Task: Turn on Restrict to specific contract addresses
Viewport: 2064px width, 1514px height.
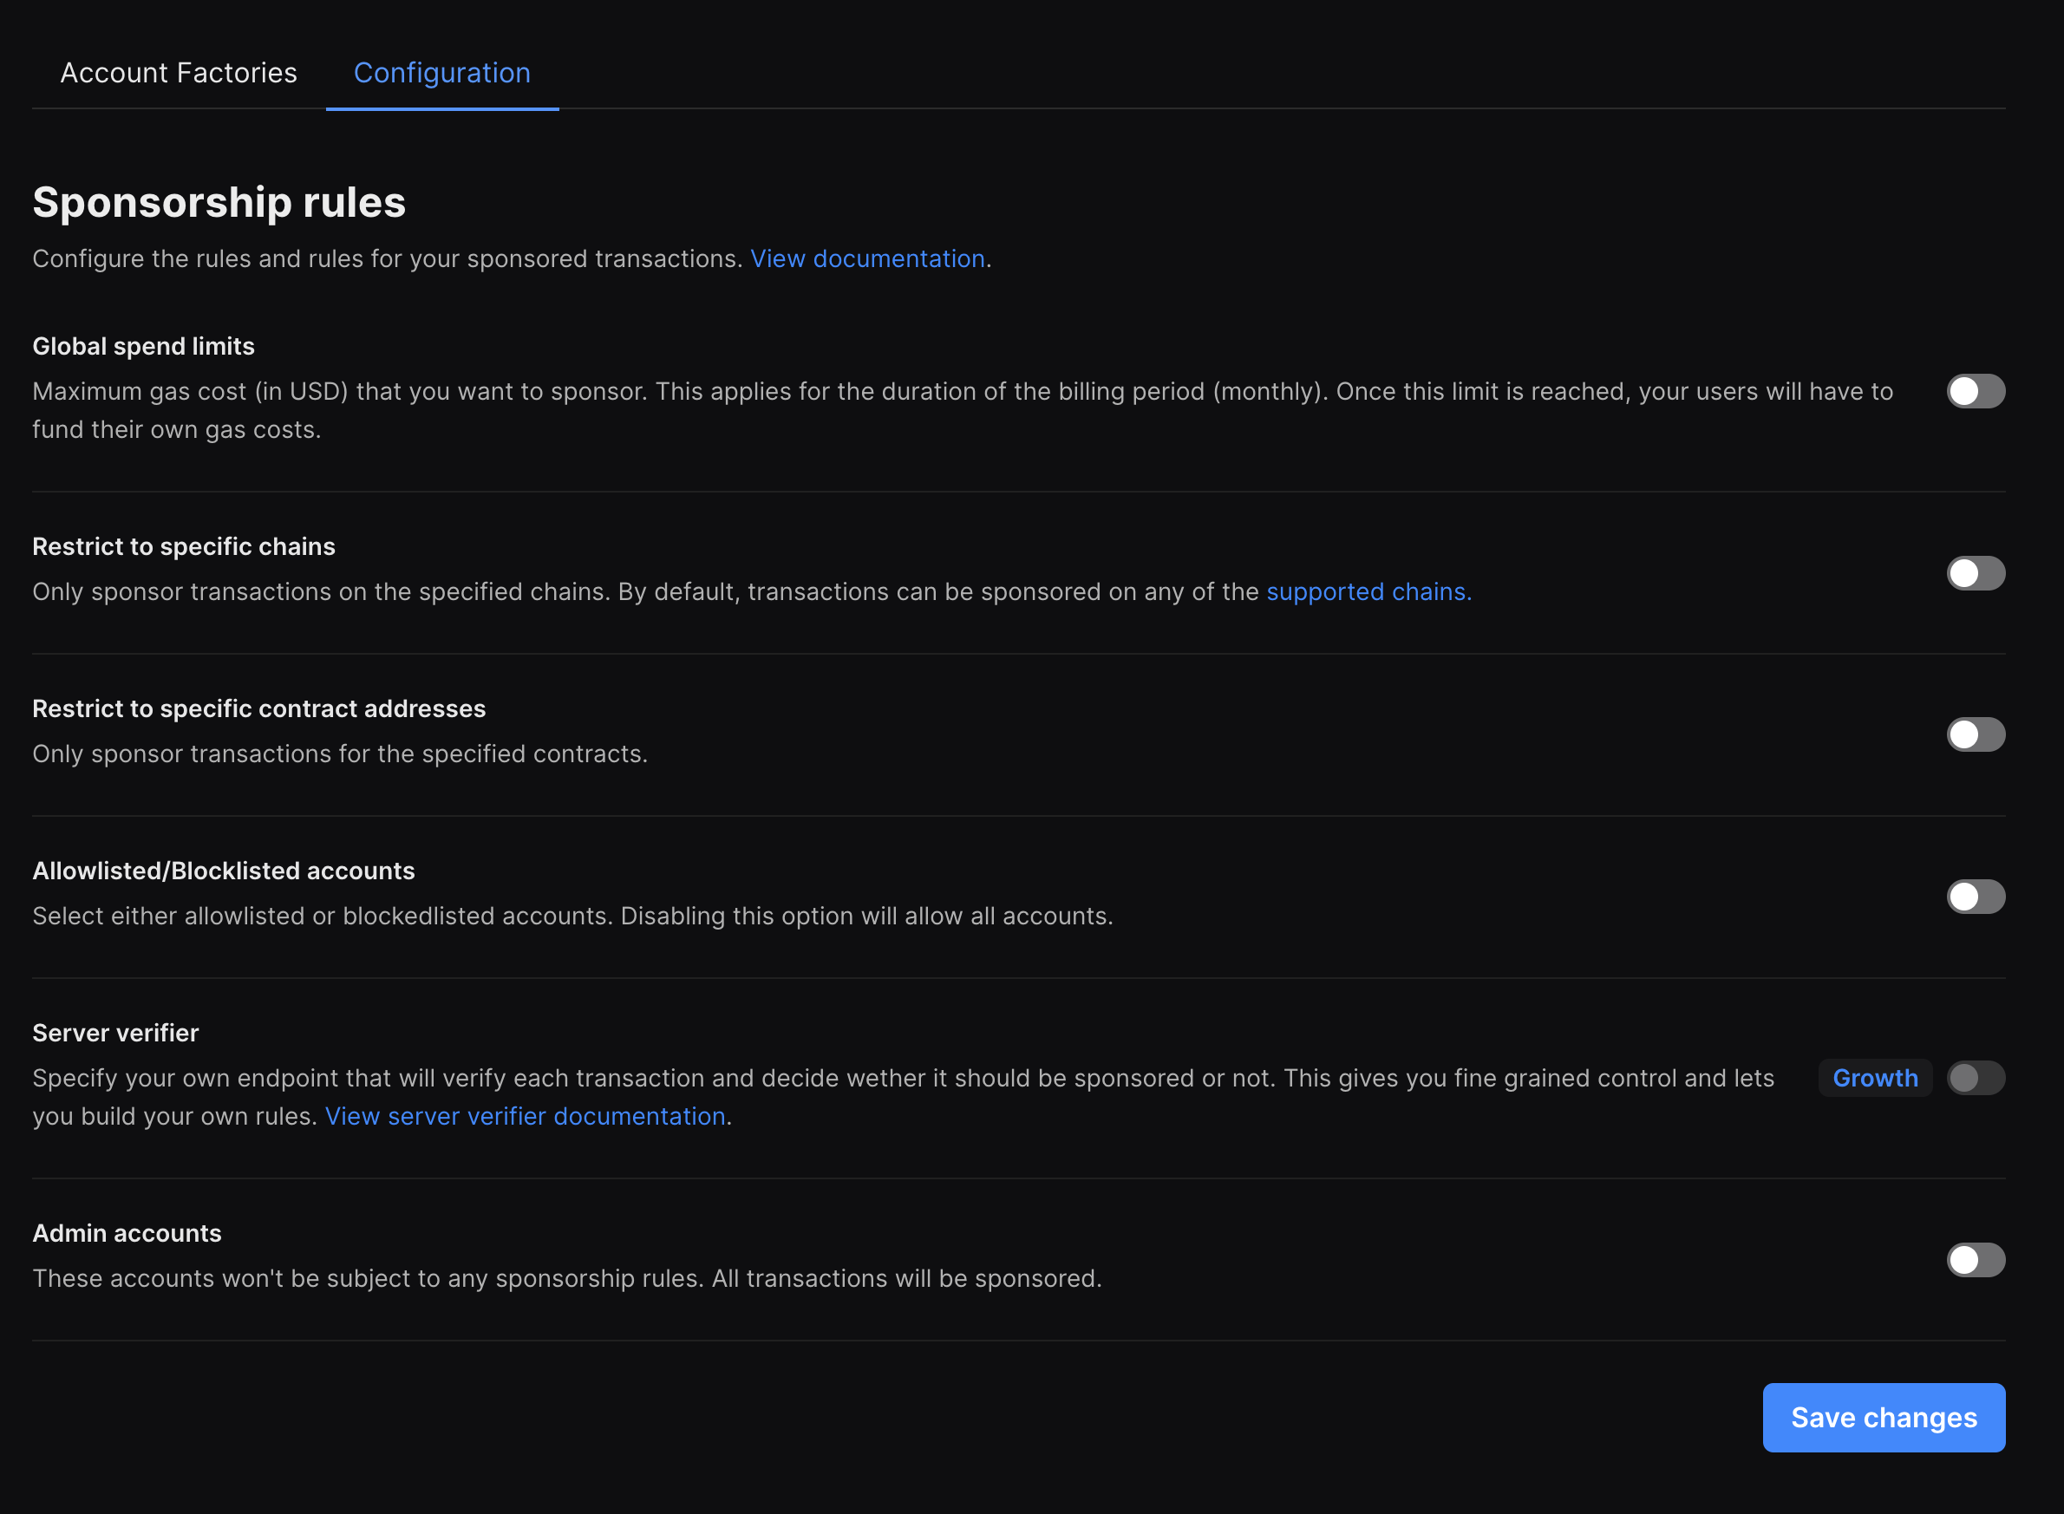Action: point(1975,735)
